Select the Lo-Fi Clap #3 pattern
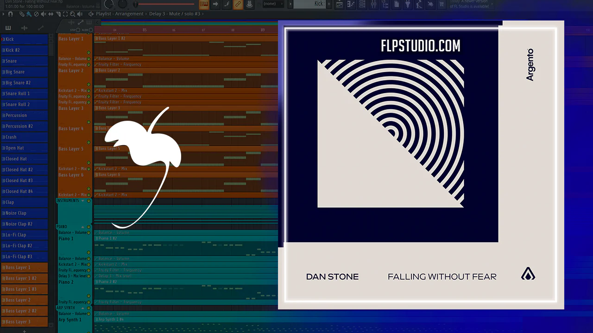This screenshot has width=593, height=333. 25,256
